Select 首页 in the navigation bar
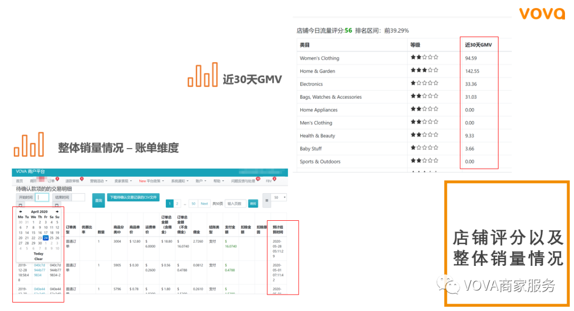The image size is (574, 311). pyautogui.click(x=19, y=180)
